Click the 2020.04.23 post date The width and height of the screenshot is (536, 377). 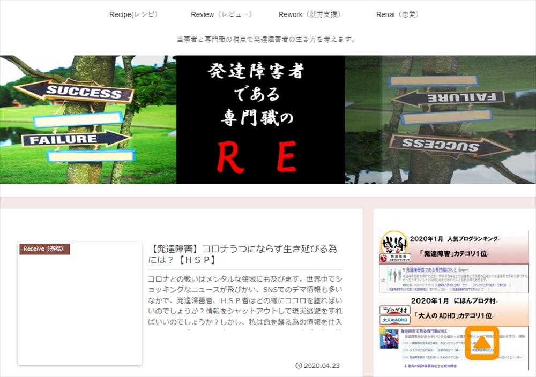click(x=322, y=366)
